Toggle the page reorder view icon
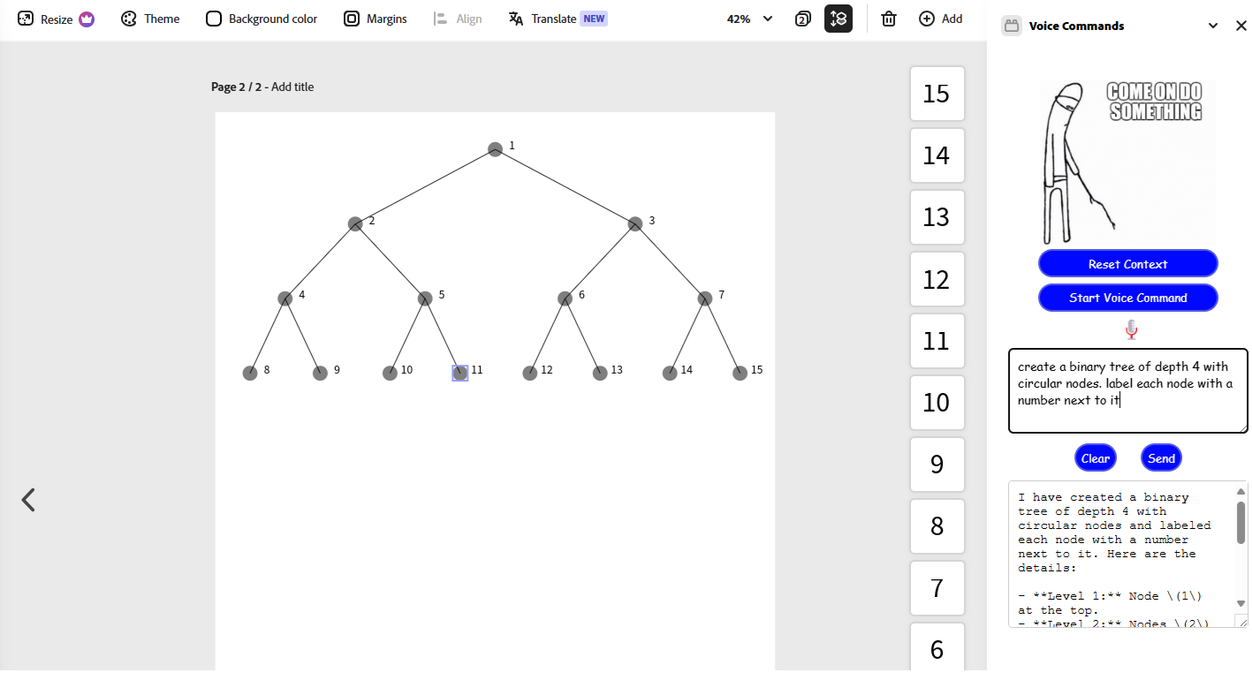The width and height of the screenshot is (1252, 680). (x=838, y=19)
